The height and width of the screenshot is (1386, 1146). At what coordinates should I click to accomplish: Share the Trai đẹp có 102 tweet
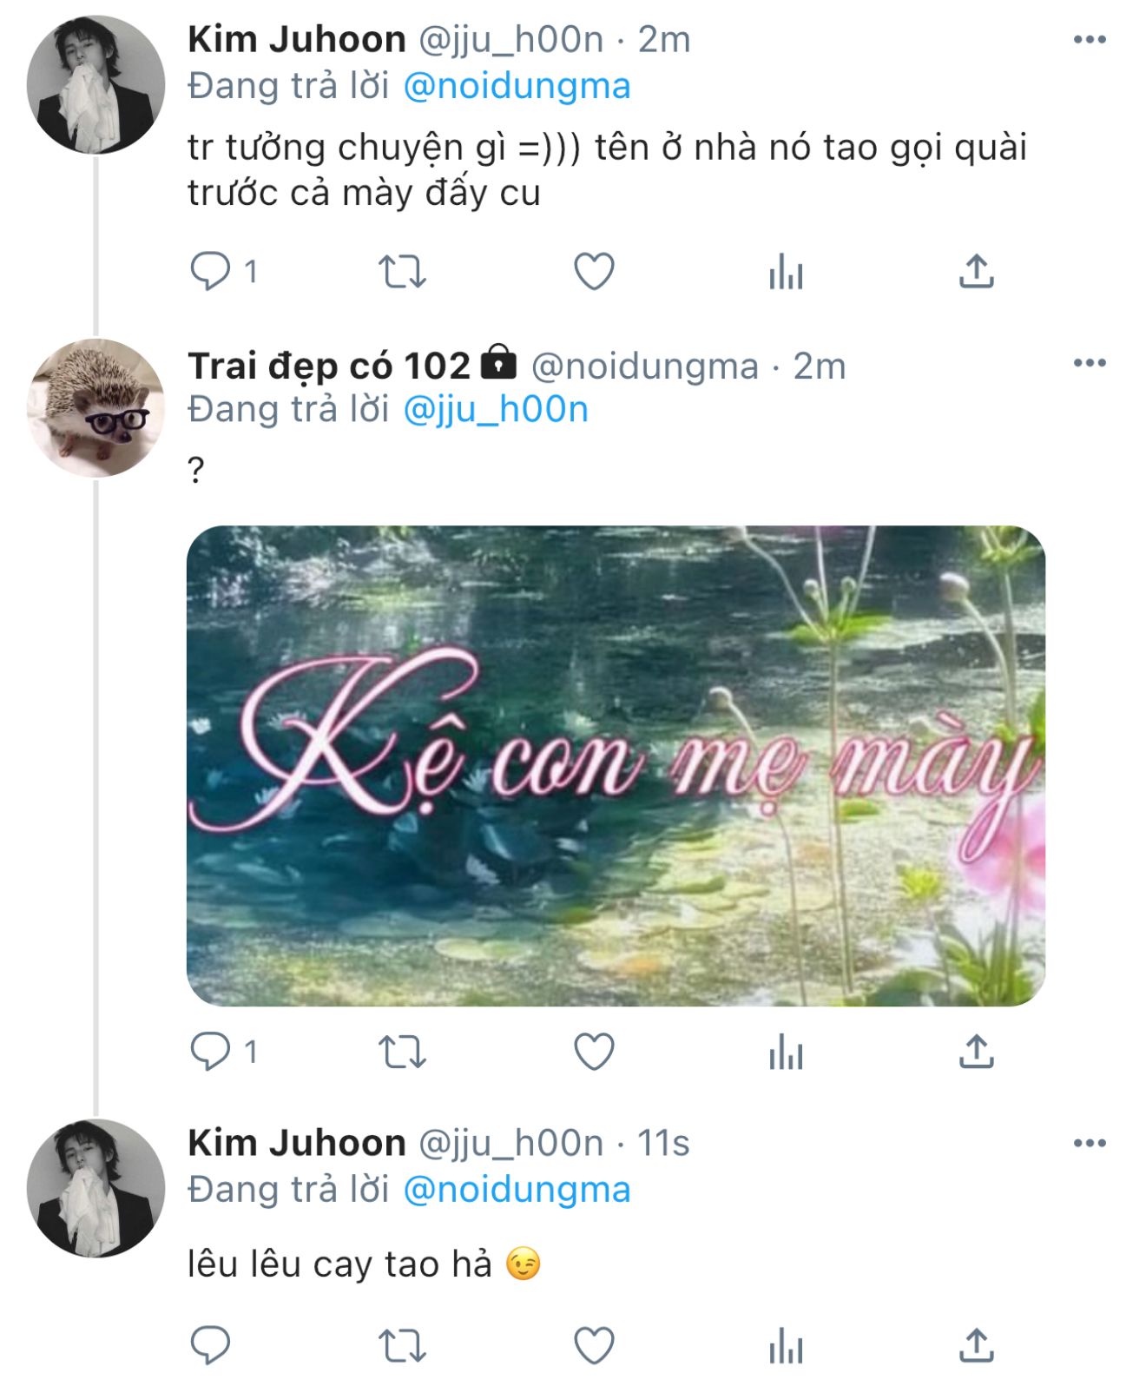(977, 1052)
